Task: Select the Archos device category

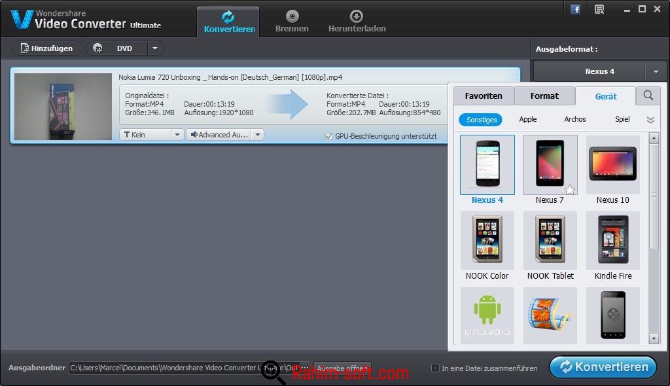Action: 574,119
